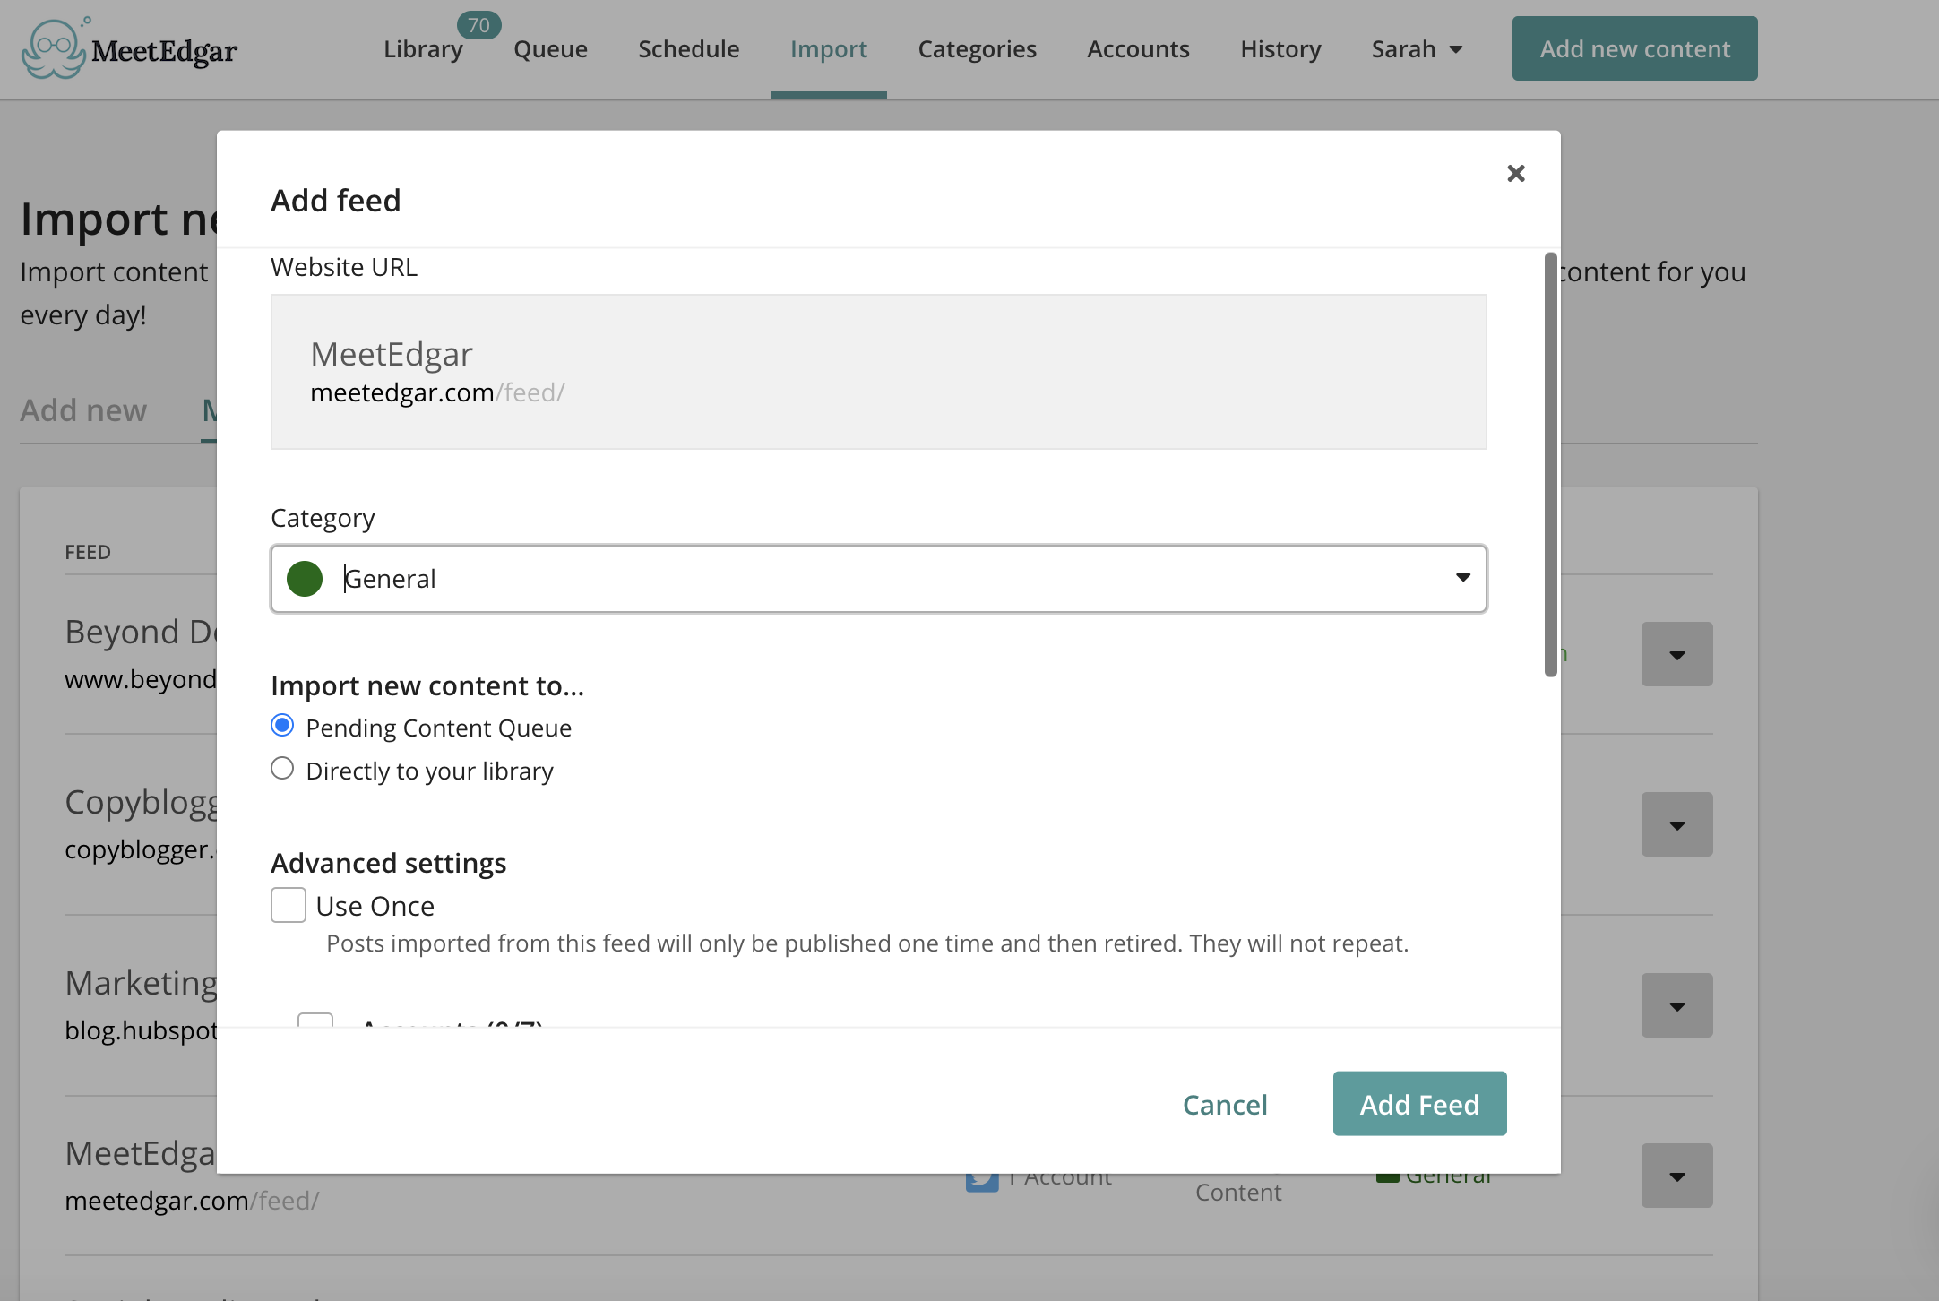
Task: Click the MeetEdgar octopus logo
Action: [x=54, y=49]
